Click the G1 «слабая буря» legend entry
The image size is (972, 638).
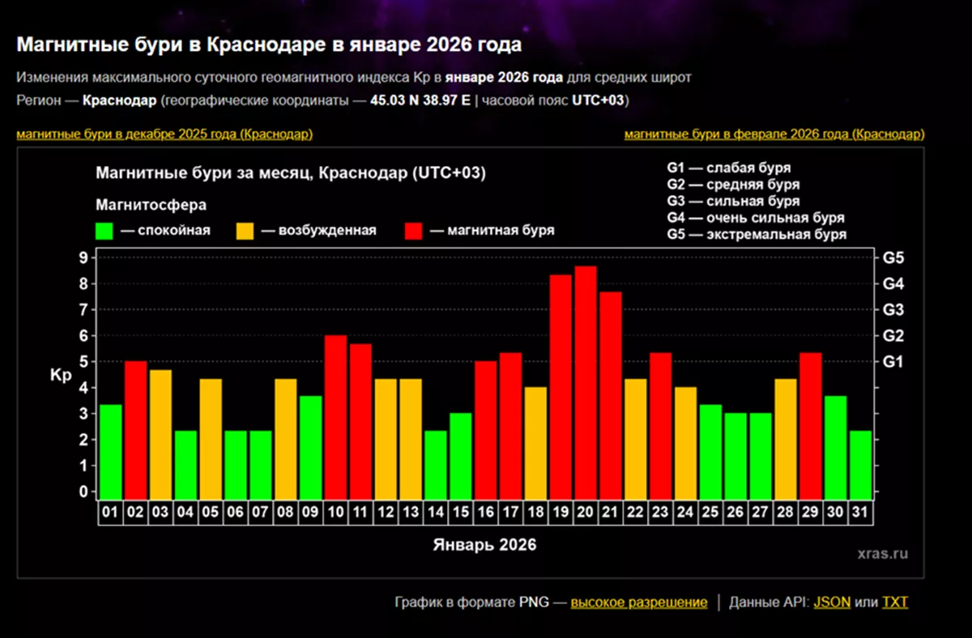(728, 168)
